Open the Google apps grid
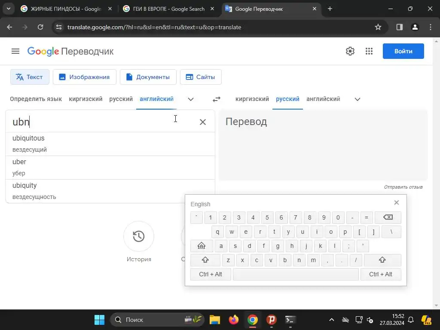The image size is (440, 330). tap(369, 52)
